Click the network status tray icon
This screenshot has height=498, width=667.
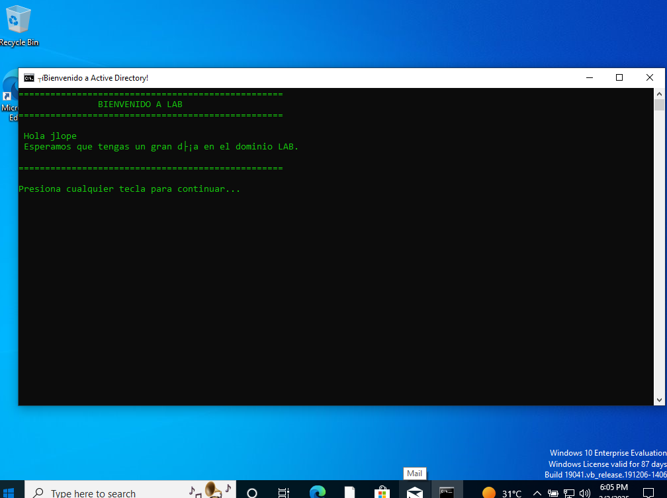[x=569, y=493]
